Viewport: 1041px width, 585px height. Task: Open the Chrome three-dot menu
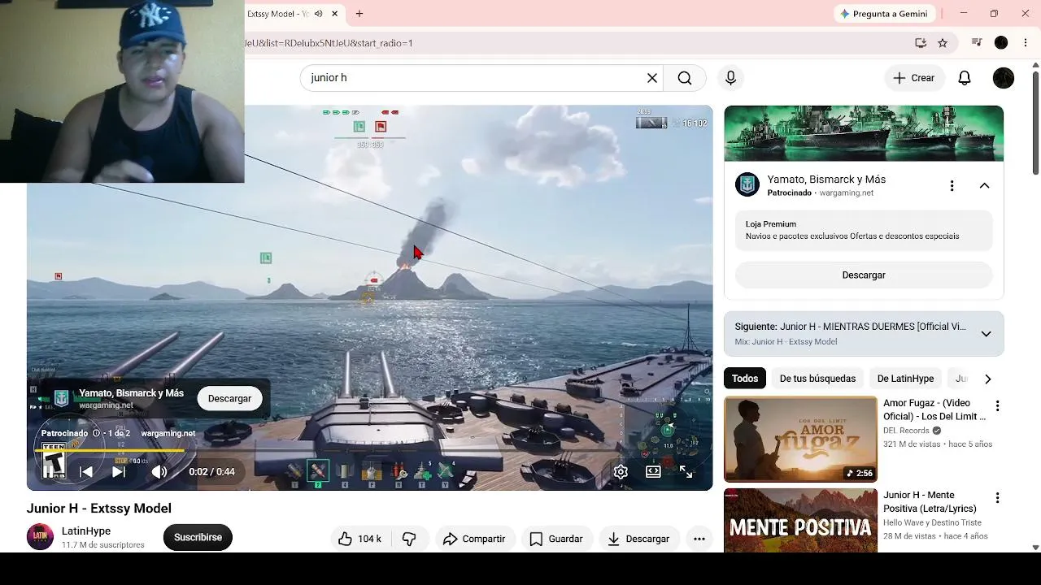(1026, 43)
